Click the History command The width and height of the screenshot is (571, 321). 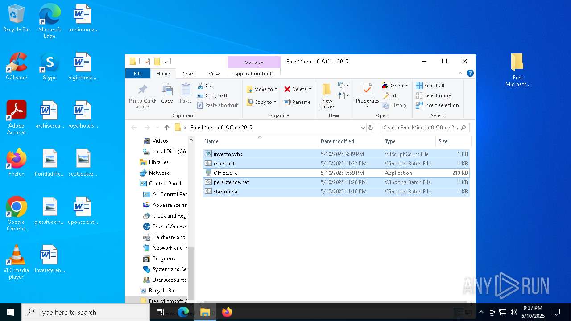[x=394, y=105]
